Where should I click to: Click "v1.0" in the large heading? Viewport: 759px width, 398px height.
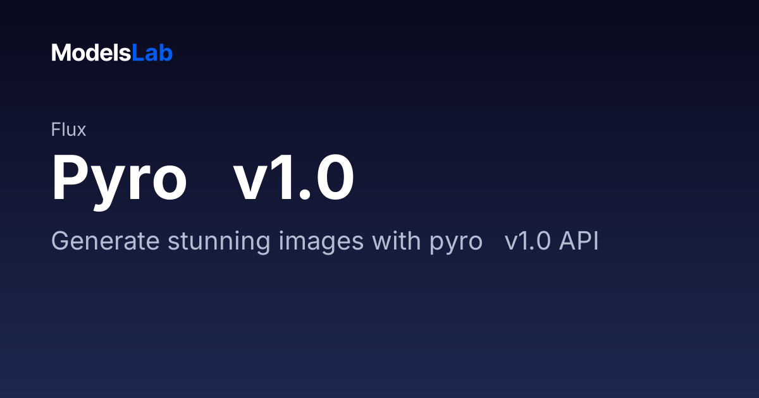pos(293,178)
